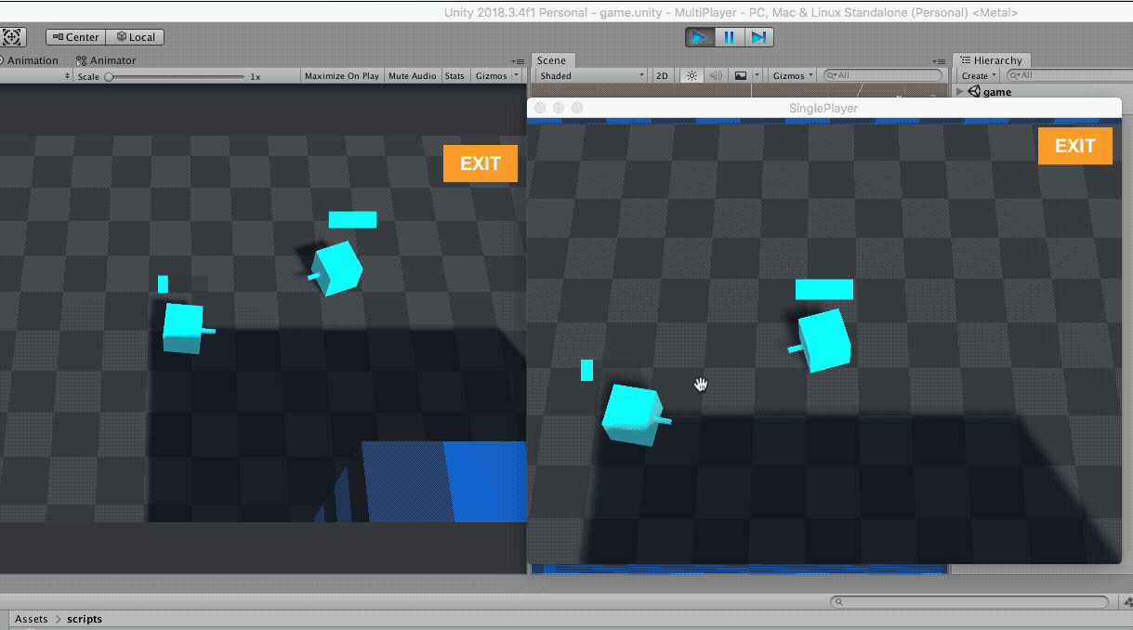1133x630 pixels.
Task: Focus the Project panel search field
Action: pos(968,602)
